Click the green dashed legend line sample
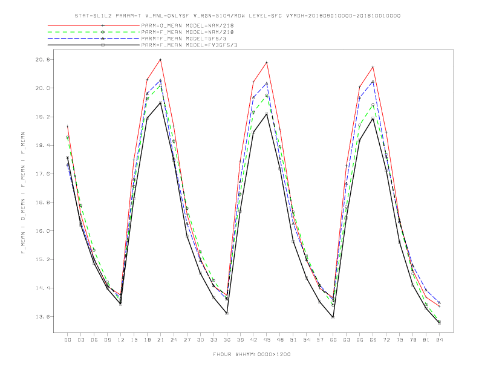 (94, 32)
